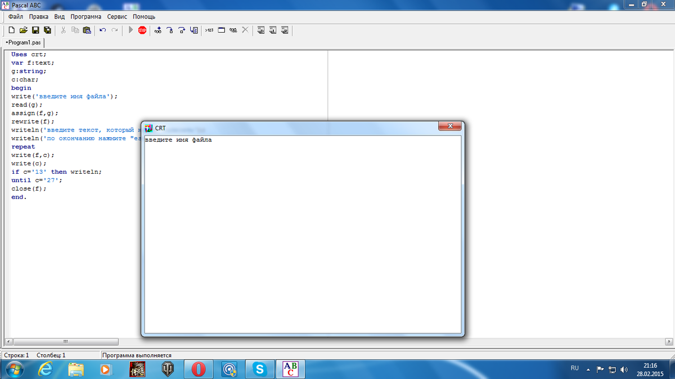Image resolution: width=675 pixels, height=379 pixels.
Task: Click the toolbar icon left of the X
Action: 233,30
